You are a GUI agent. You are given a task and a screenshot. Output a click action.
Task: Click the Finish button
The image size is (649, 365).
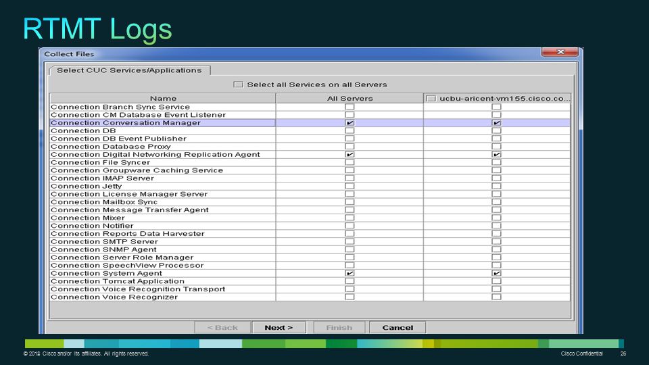(339, 327)
